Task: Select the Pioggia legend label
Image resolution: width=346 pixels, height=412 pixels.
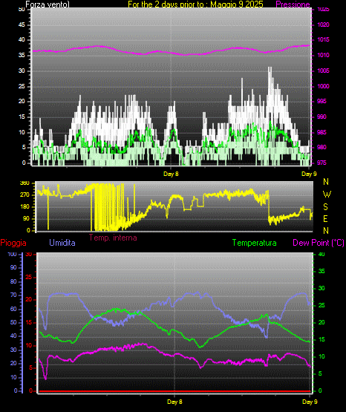Action: coord(13,243)
